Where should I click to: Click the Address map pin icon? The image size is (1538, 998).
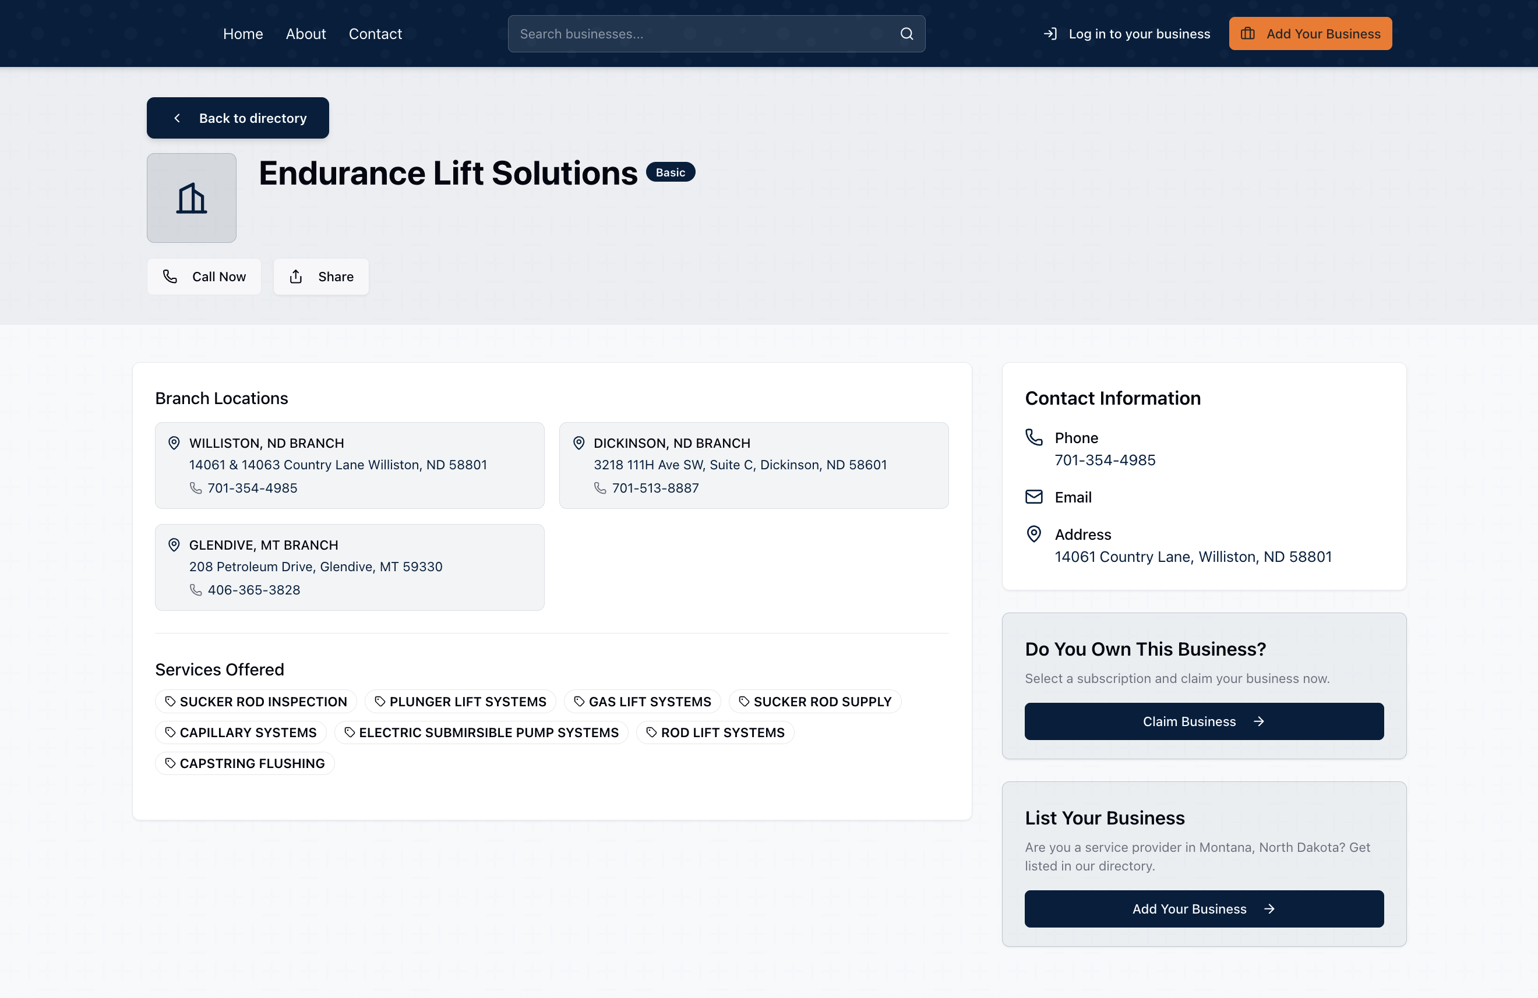pyautogui.click(x=1034, y=534)
